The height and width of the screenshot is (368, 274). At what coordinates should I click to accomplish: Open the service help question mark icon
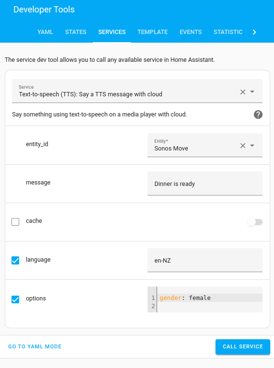(258, 115)
